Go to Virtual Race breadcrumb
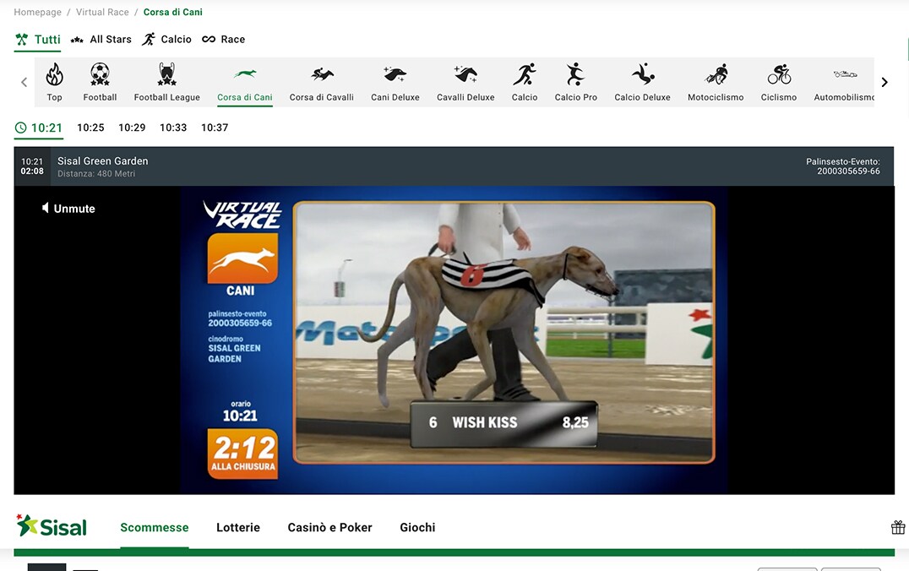This screenshot has width=909, height=571. click(x=102, y=12)
